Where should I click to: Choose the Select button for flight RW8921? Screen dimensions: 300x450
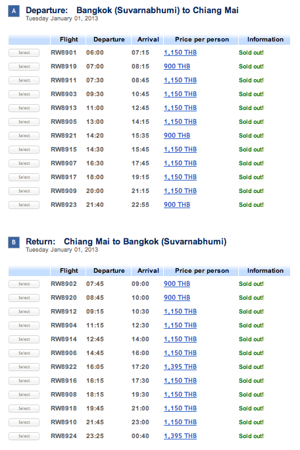coord(24,136)
